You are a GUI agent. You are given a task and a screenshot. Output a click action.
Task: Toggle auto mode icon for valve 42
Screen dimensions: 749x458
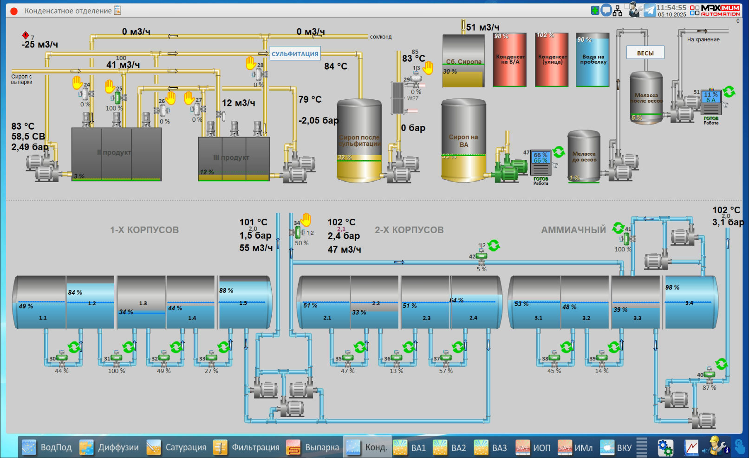494,246
